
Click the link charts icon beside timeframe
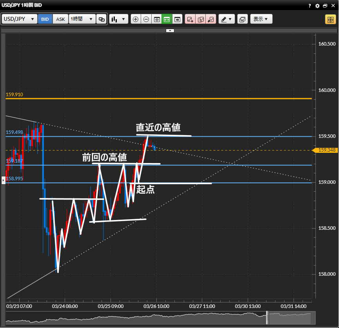pos(102,19)
